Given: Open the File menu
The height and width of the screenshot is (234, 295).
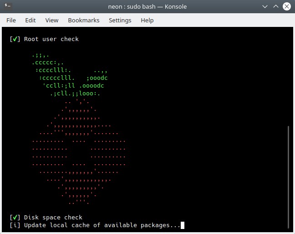Looking at the screenshot, I should (11, 20).
